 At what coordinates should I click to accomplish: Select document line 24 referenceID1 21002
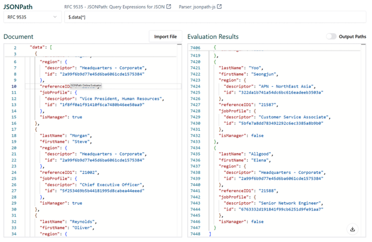[x=69, y=172]
